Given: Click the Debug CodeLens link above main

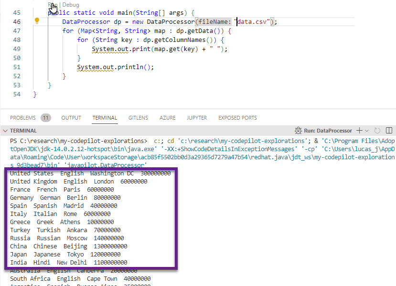Looking at the screenshot, I should click(x=71, y=5).
